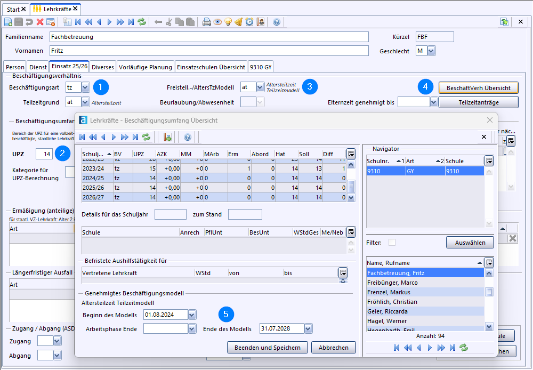Open the Beschäftigungsart dropdown
Viewport: 533px width, 370px height.
coord(85,87)
